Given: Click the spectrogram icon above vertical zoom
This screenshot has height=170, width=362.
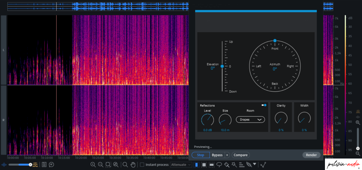Looking at the screenshot, I should (358, 111).
